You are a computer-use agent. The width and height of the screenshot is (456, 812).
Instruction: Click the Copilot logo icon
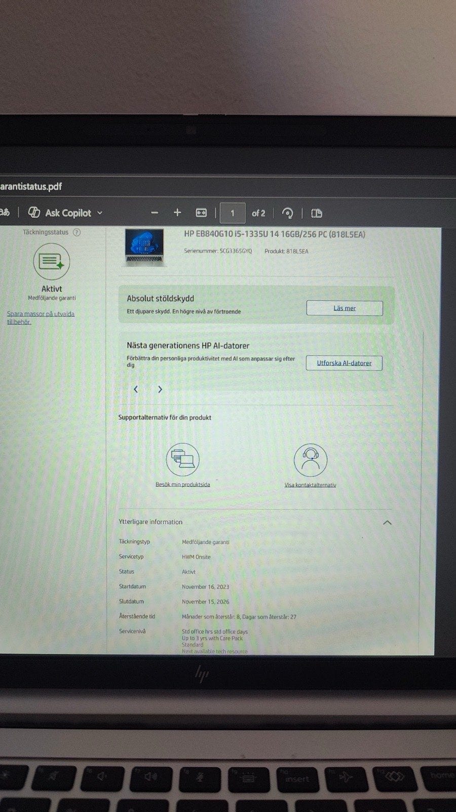pos(34,213)
